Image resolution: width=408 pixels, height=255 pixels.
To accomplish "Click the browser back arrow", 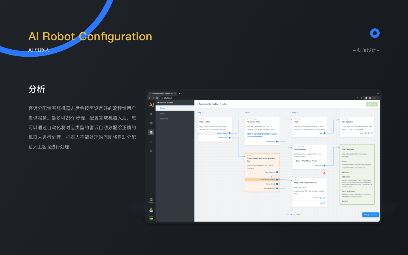I will (x=150, y=98).
